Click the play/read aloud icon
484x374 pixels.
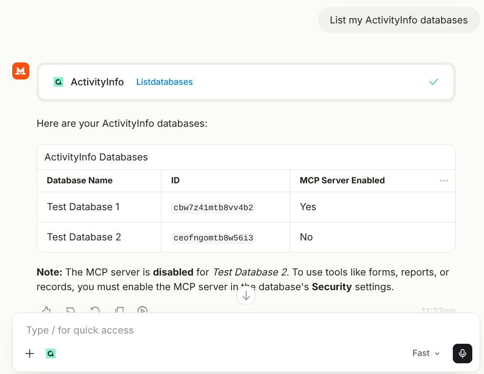[x=142, y=310]
